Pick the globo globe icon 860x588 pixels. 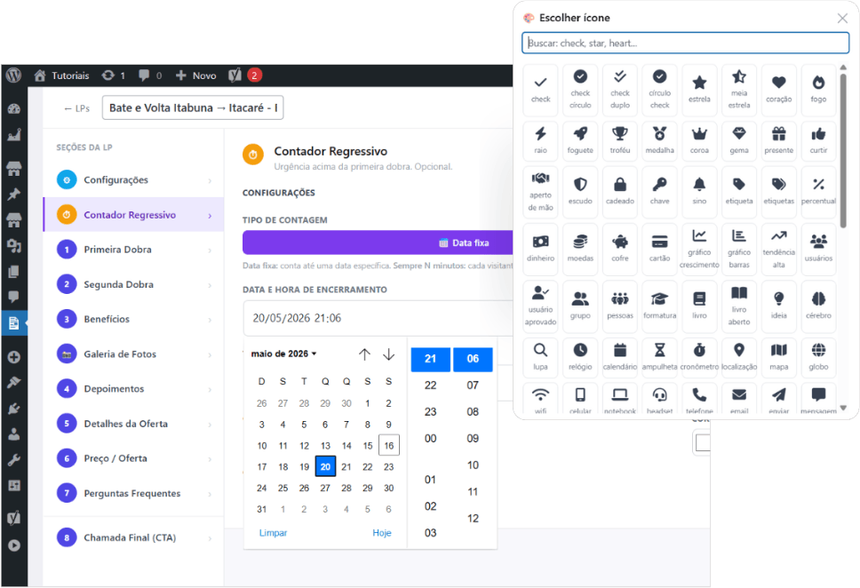click(818, 357)
